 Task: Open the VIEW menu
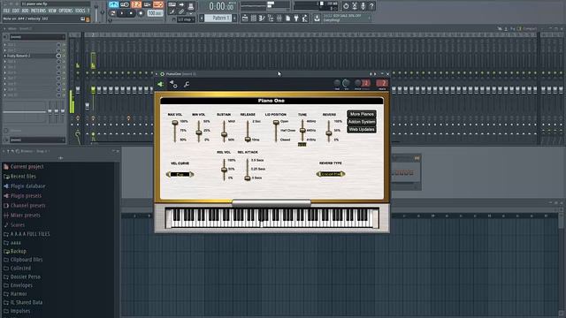point(52,11)
